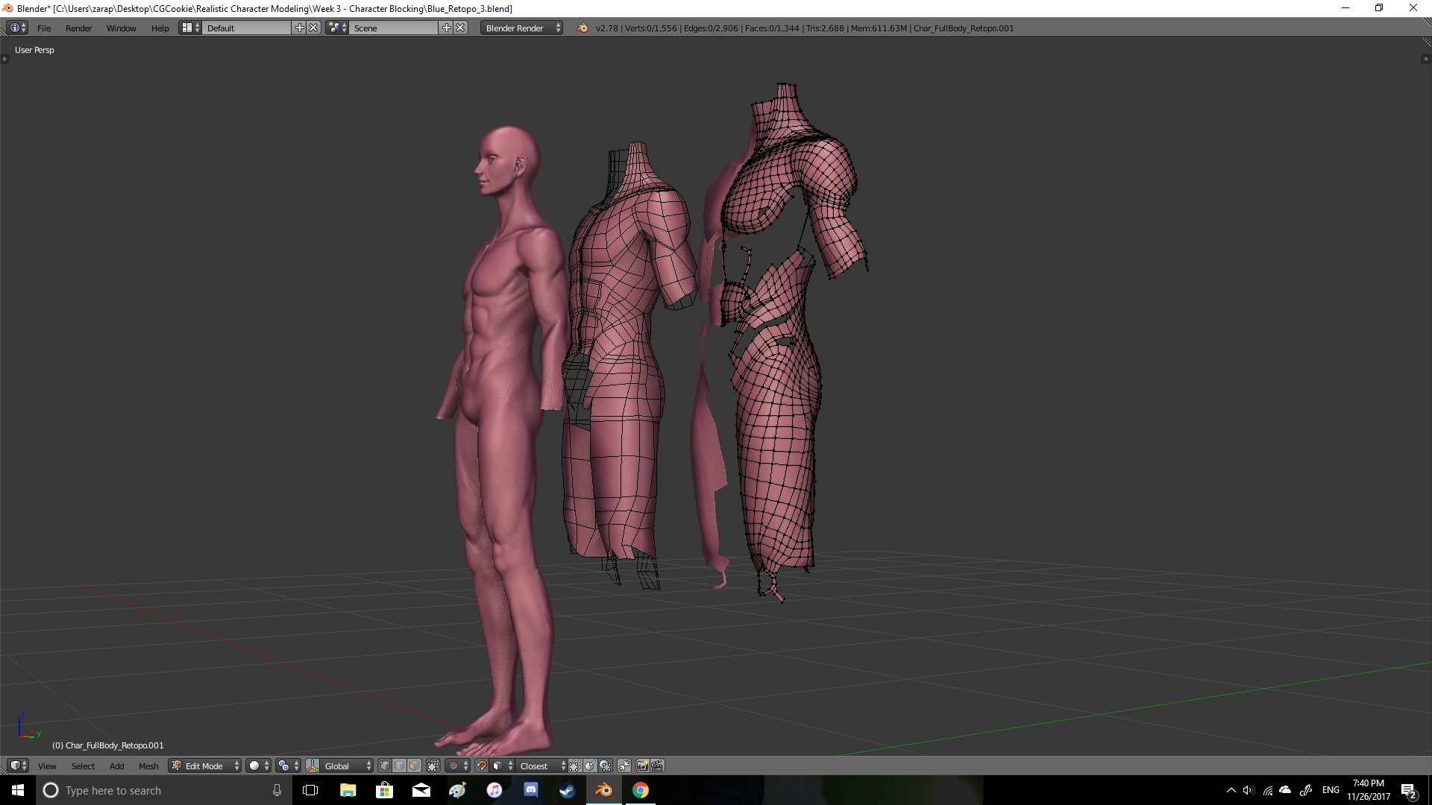Select vertex select mode icon

385,765
